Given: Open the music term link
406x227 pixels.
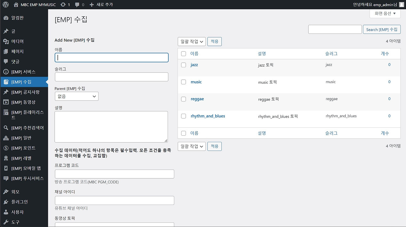Looking at the screenshot, I should (196, 82).
